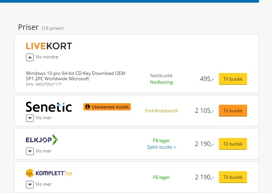Click 'Vis mindre' text under LIVEKORT
Screen dimensions: 272x193
(47, 57)
